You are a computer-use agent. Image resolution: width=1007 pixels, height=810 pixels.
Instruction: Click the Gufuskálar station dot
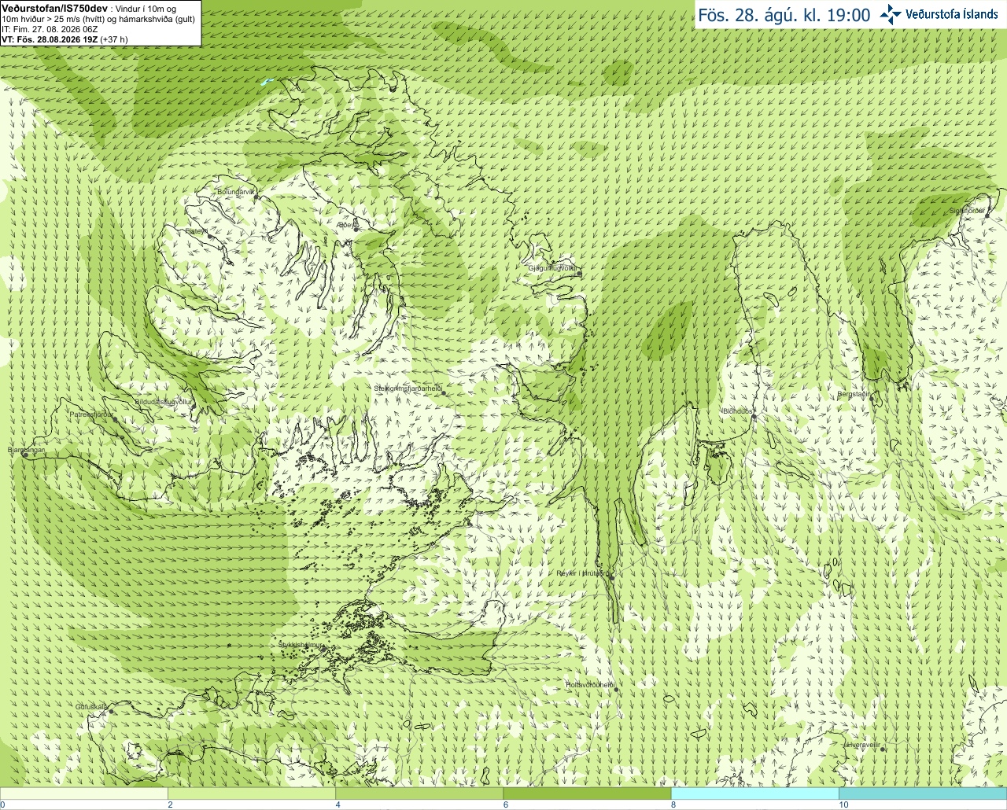[111, 711]
